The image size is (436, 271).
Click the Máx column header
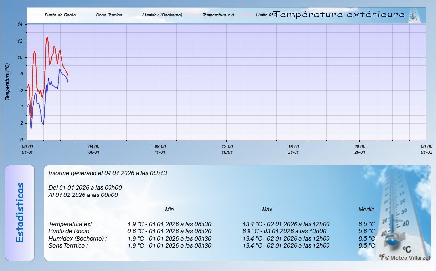click(x=267, y=210)
